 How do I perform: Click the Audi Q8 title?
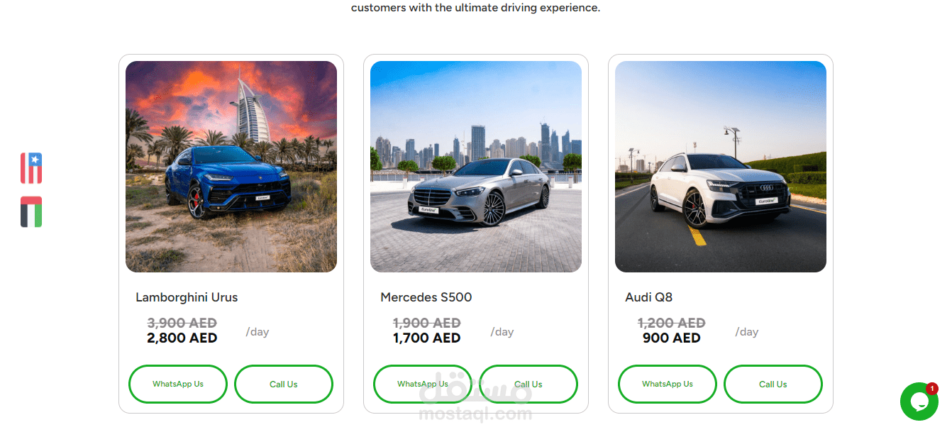tap(648, 297)
